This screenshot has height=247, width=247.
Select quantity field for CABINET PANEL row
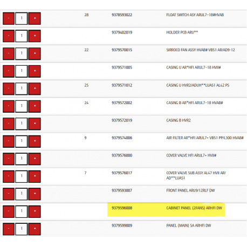click(22, 211)
